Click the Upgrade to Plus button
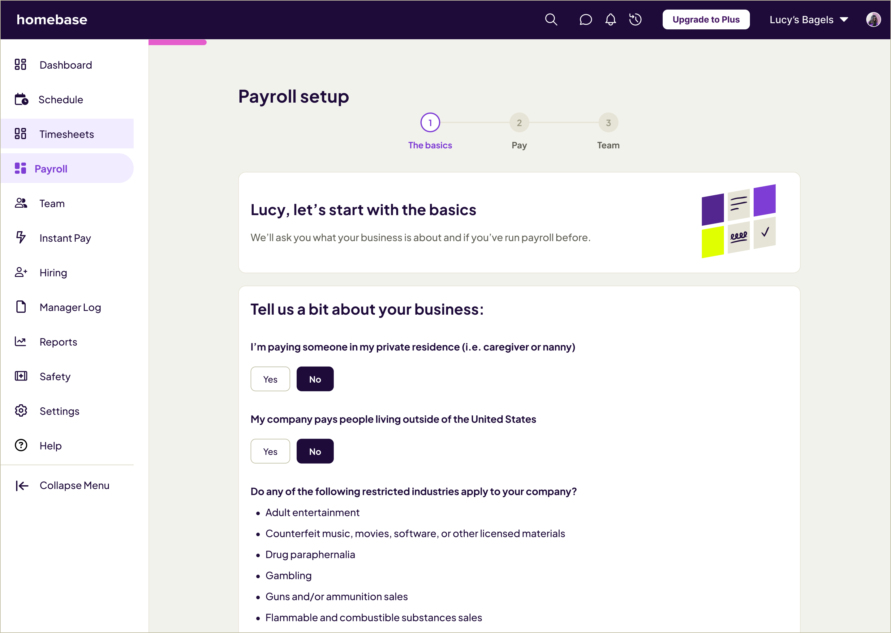The image size is (891, 633). pyautogui.click(x=706, y=19)
